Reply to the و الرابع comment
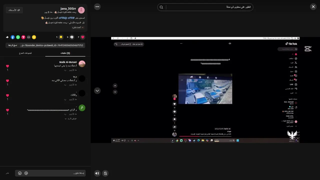 pos(65,114)
